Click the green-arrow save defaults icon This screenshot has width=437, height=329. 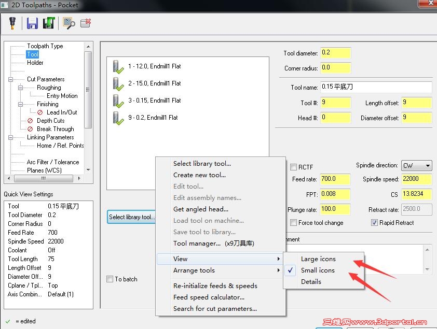49,23
